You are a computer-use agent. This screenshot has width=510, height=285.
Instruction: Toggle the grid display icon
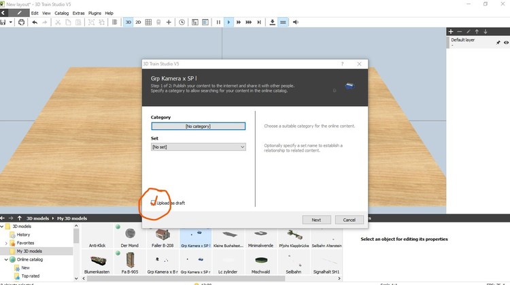click(x=148, y=22)
